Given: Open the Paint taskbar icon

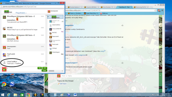Looking at the screenshot, I should tap(62, 95).
